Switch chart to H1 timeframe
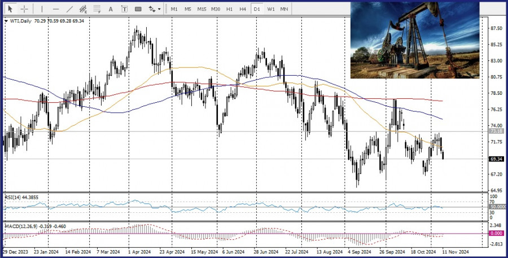This screenshot has width=508, height=258. [x=229, y=9]
